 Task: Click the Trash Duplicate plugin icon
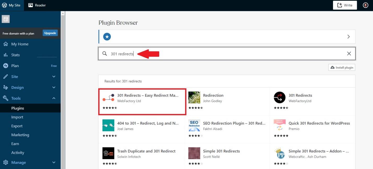108,153
